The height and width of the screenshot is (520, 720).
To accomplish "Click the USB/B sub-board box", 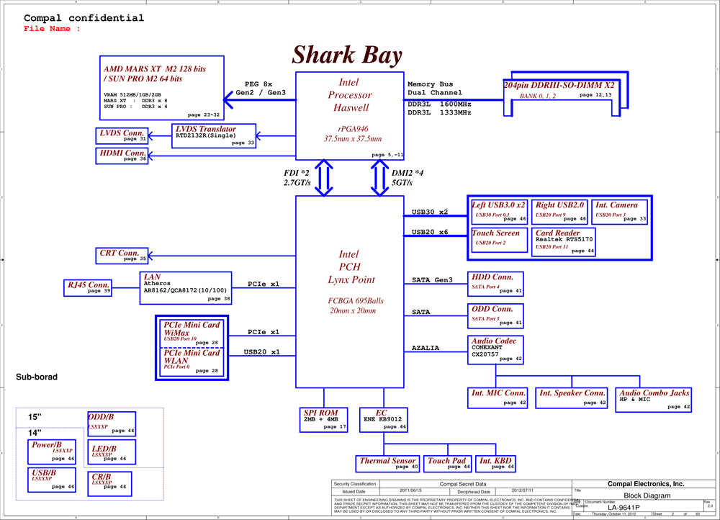I will (52, 480).
